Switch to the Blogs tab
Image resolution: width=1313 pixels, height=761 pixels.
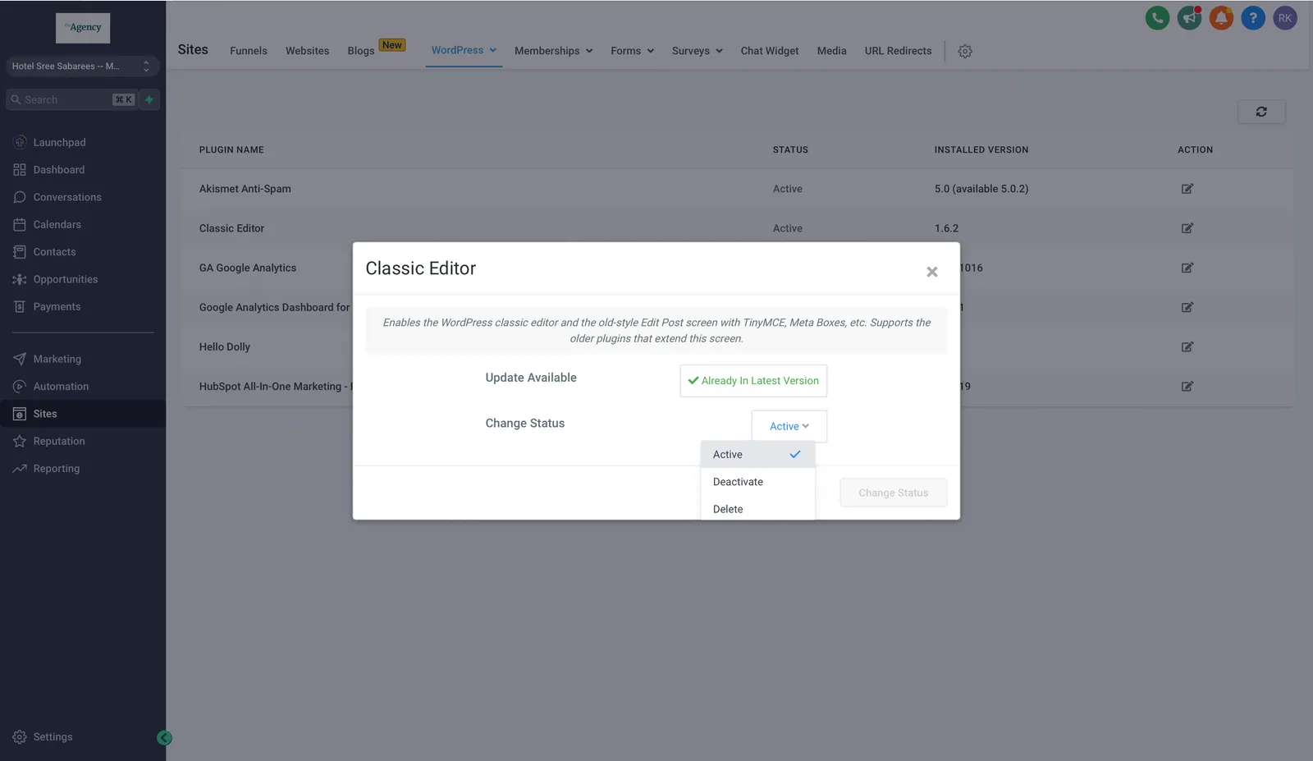[x=361, y=51]
